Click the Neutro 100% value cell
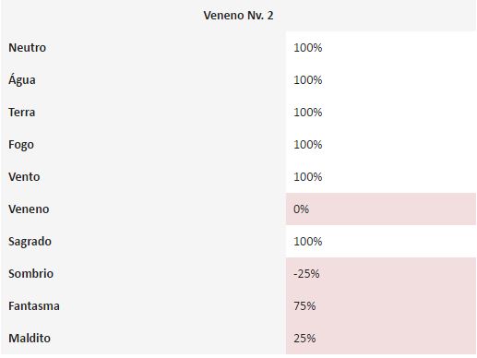This screenshot has width=477, height=358. (x=381, y=48)
